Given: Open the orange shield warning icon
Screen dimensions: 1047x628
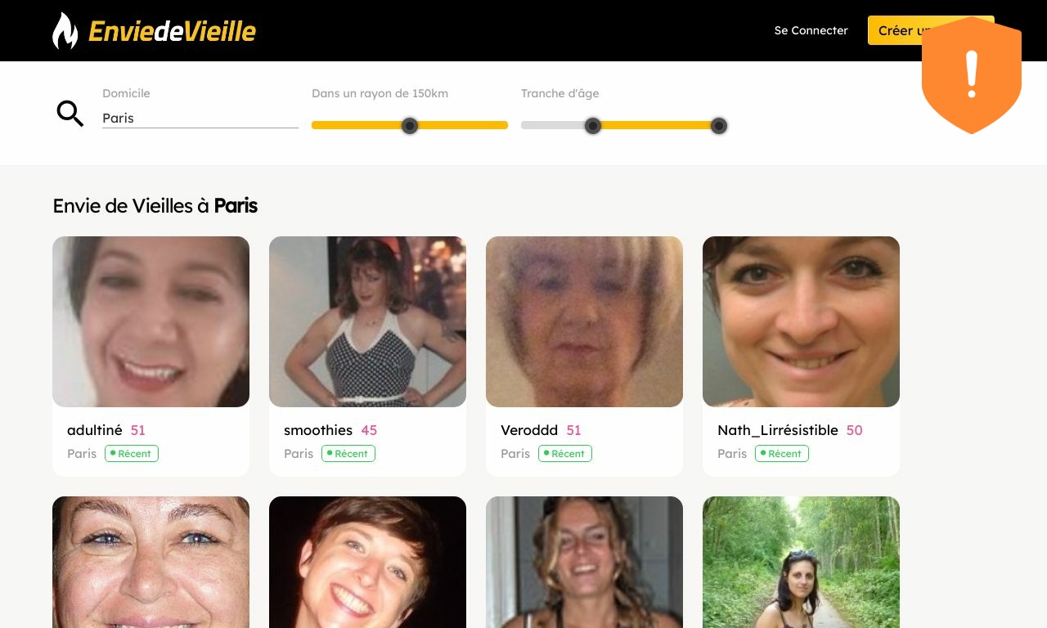Looking at the screenshot, I should [x=972, y=75].
